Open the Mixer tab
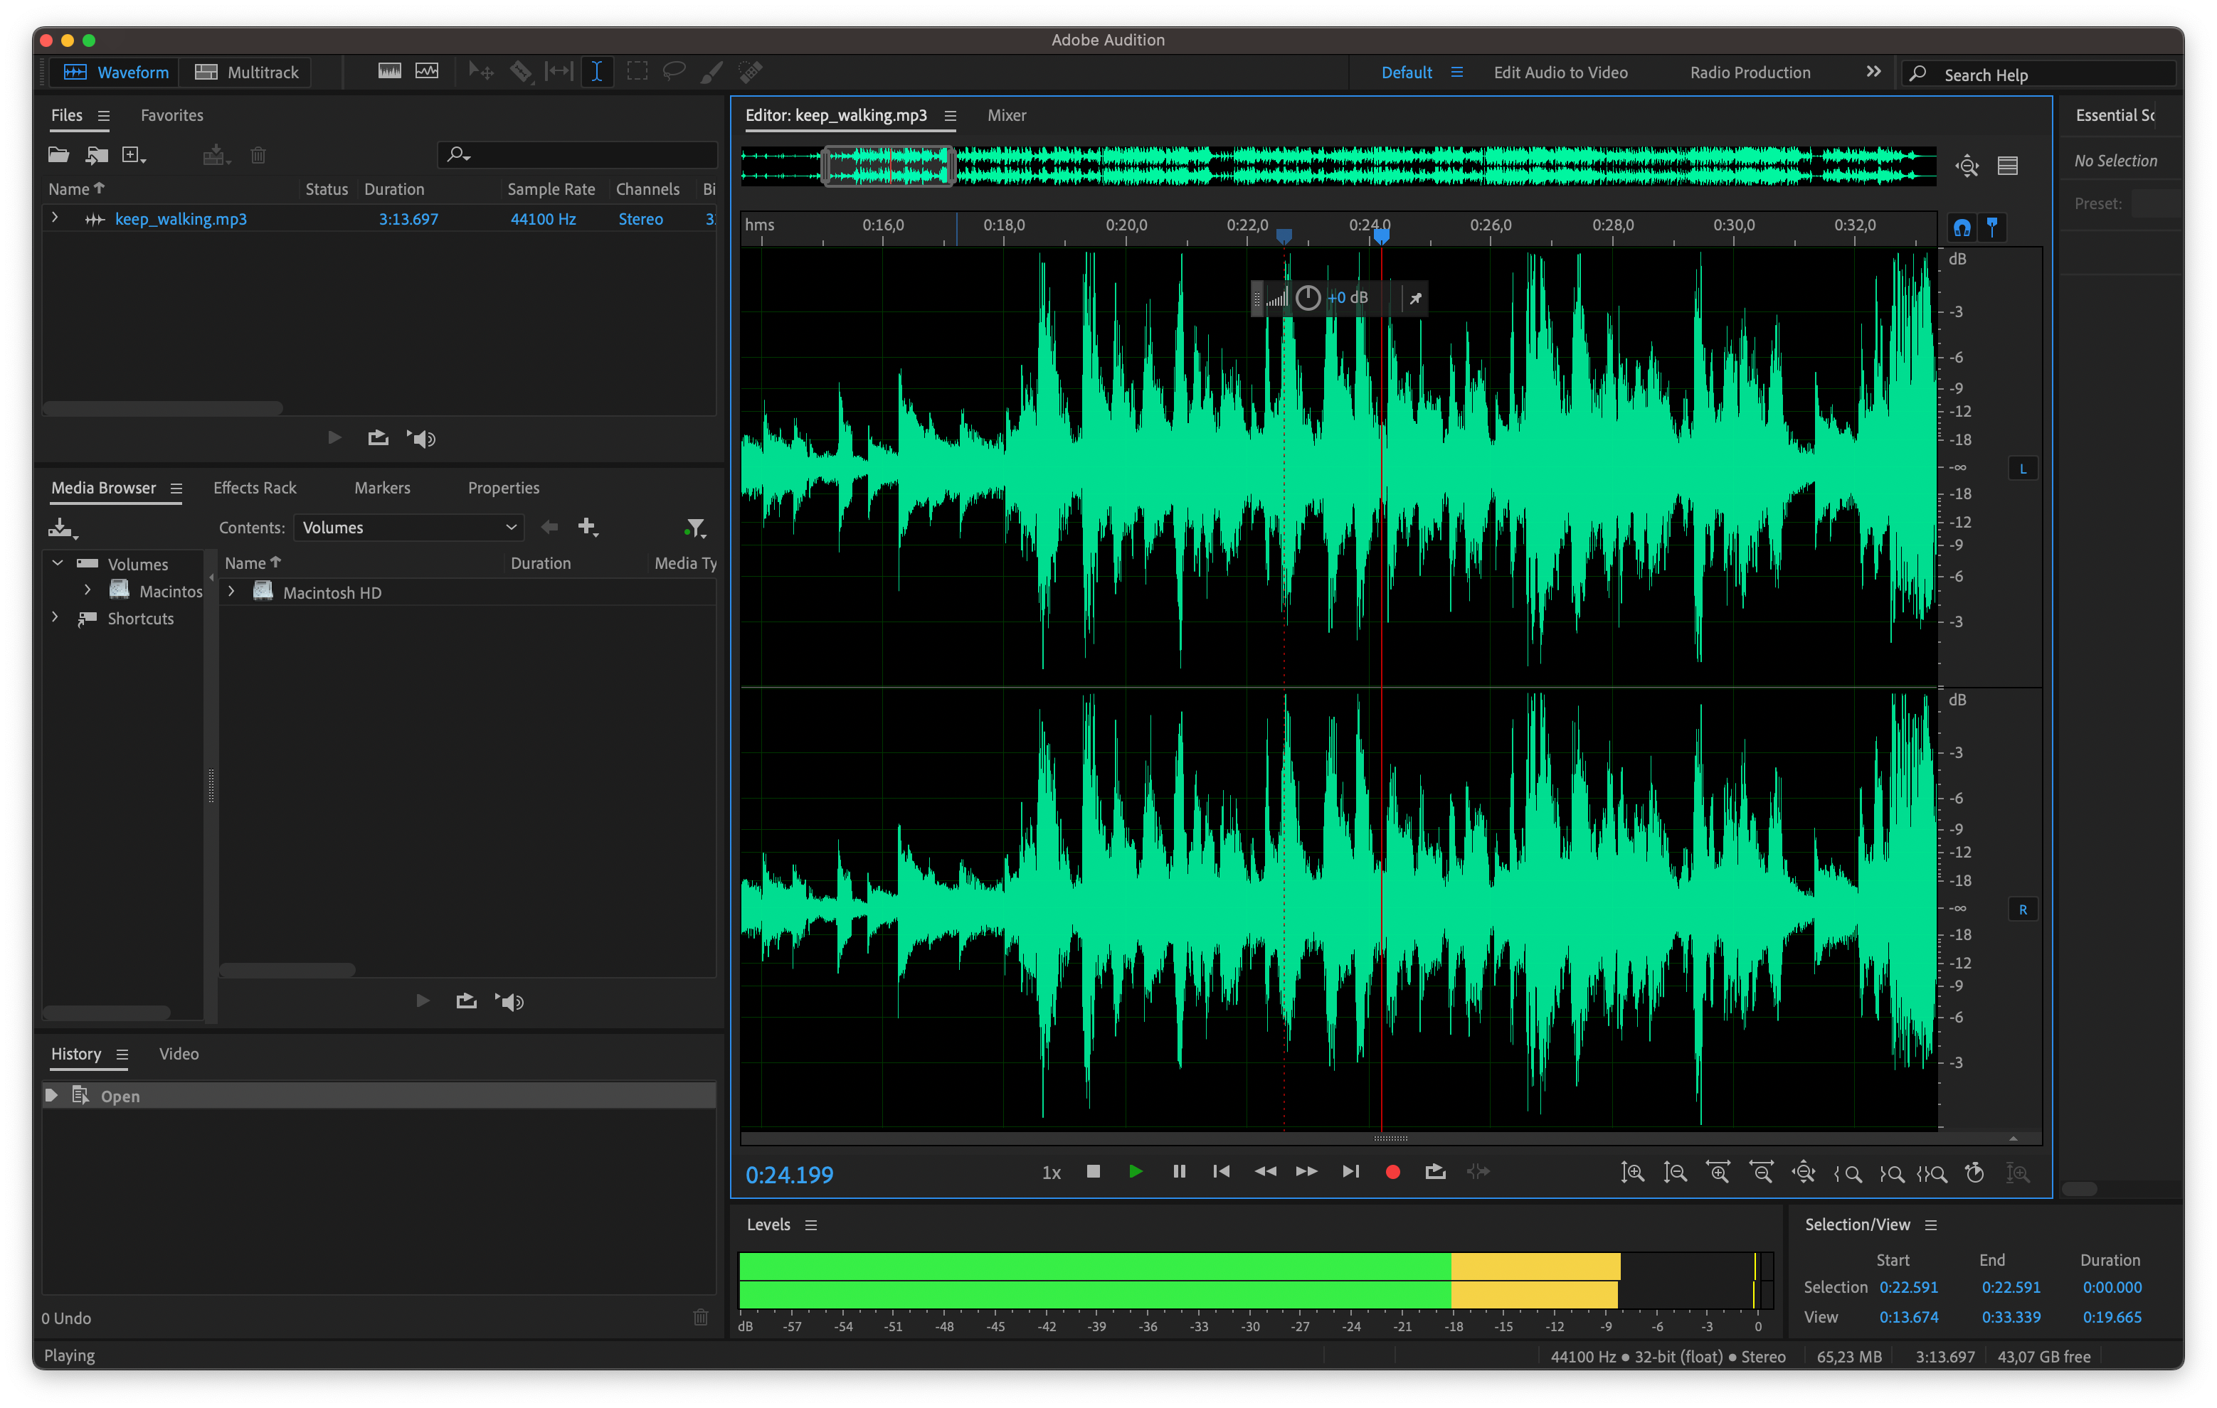Screen dimensions: 2217x1408 coord(1006,115)
